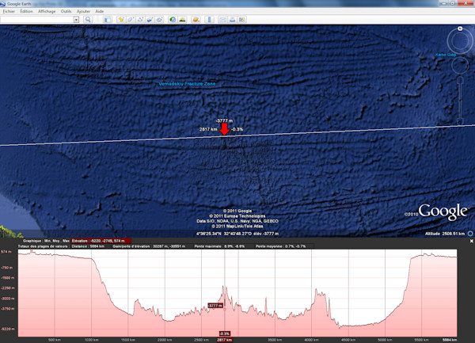
Task: Click the '-5220 m' y-axis label
Action: pyautogui.click(x=8, y=329)
